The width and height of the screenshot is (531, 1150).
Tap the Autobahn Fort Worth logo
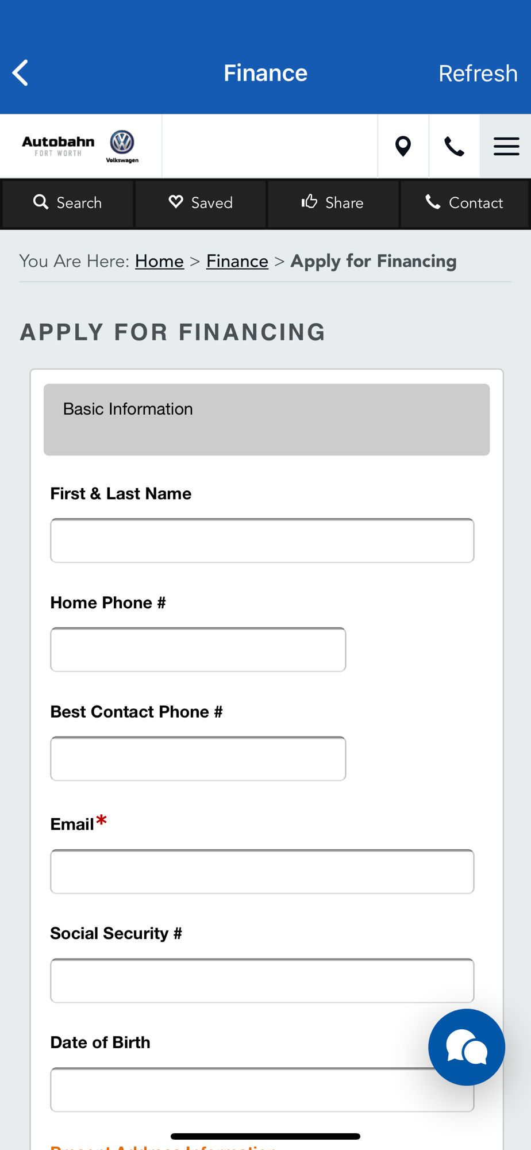pos(58,146)
